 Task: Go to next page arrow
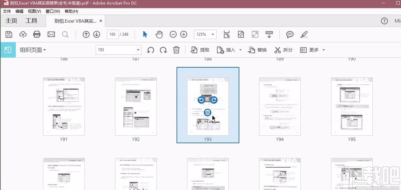(x=96, y=34)
